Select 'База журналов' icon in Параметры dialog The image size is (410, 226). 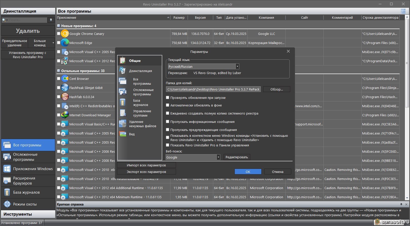tap(123, 102)
